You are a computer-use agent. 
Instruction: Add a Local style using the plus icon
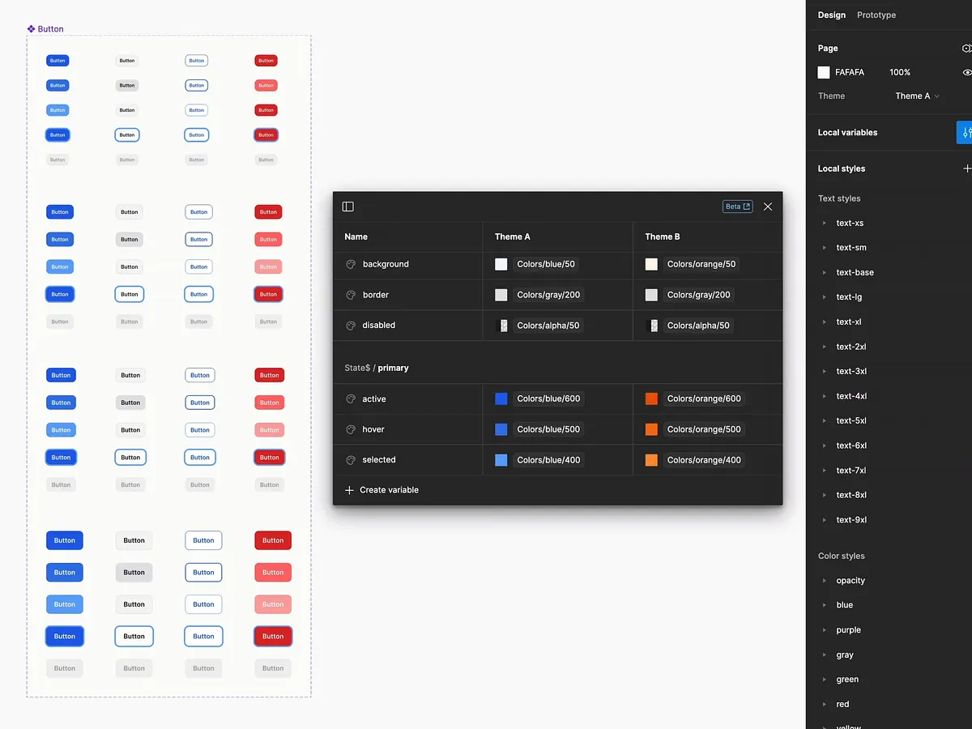click(x=967, y=168)
